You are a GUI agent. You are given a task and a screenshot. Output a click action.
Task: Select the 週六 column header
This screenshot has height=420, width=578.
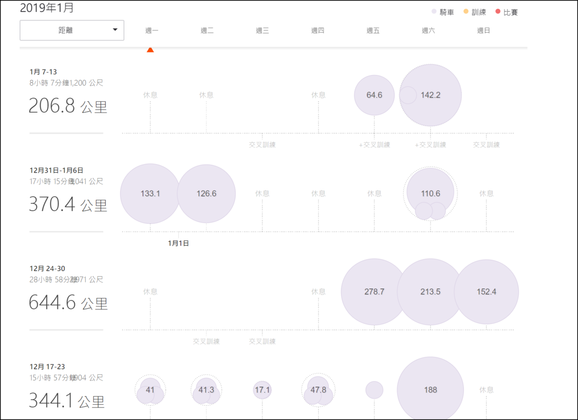point(428,30)
